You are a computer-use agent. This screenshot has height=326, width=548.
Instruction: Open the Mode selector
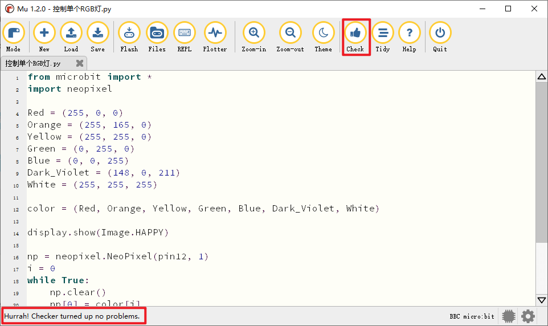coord(13,36)
